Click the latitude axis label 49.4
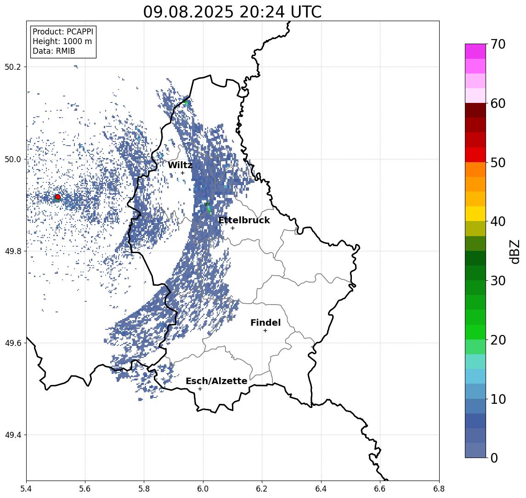 tap(12, 435)
